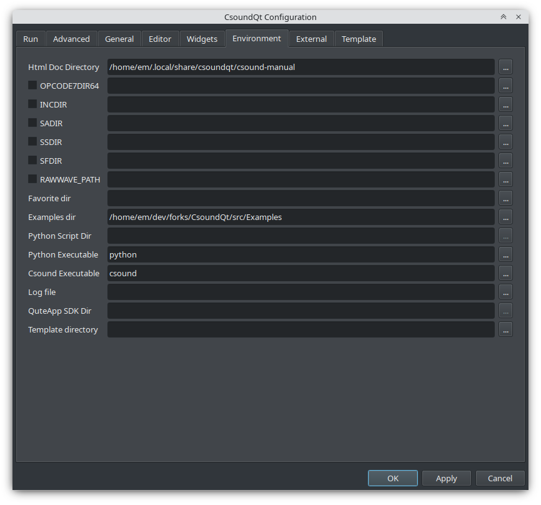Cancel the configuration dialog
This screenshot has width=541, height=505.
point(500,478)
